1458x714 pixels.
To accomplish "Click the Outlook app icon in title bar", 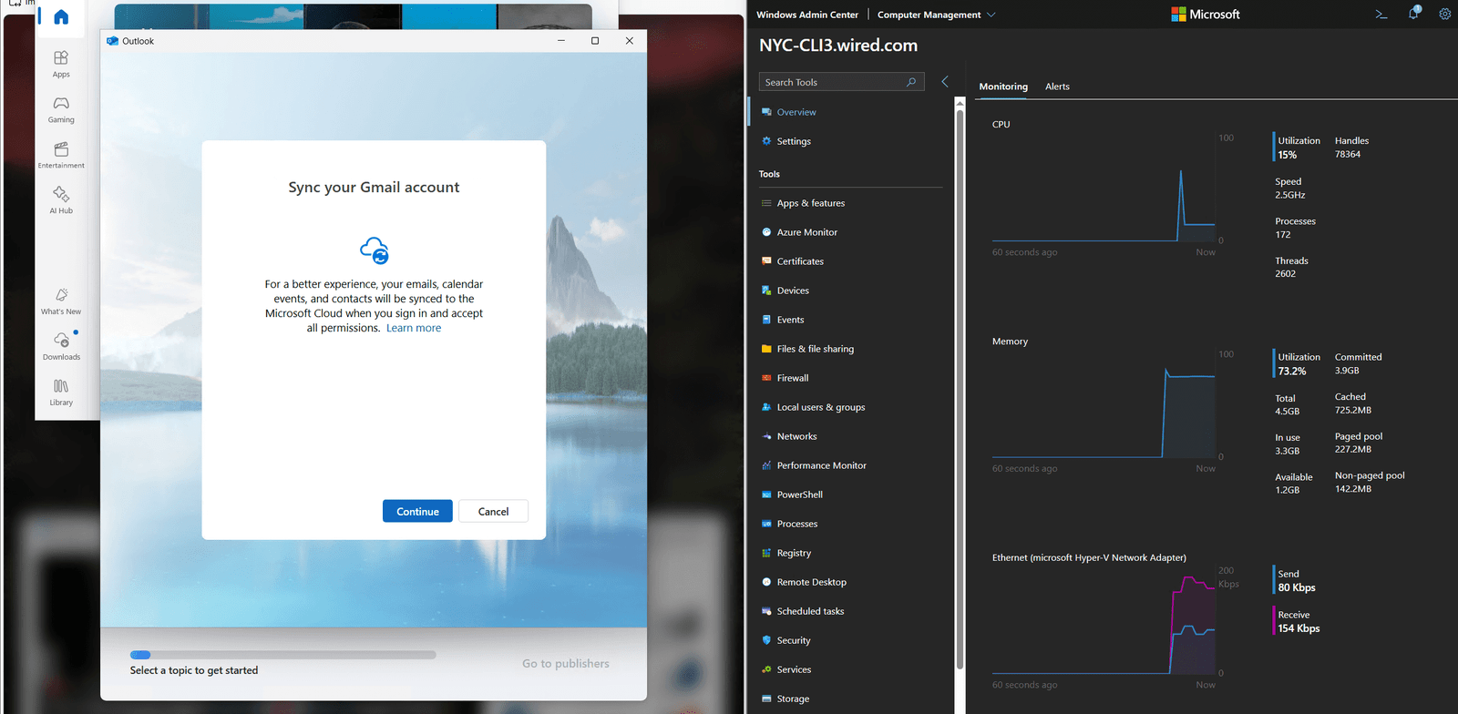I will 113,41.
